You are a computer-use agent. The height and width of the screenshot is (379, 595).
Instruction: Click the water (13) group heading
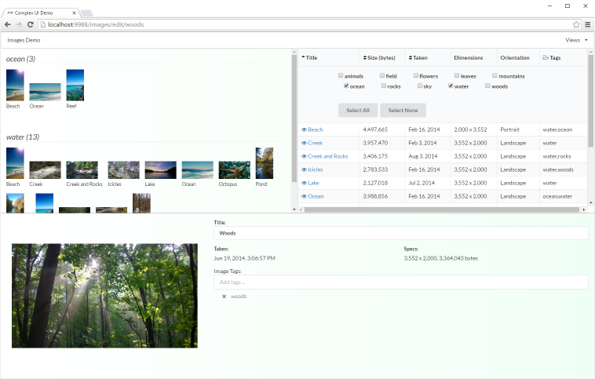coord(23,137)
